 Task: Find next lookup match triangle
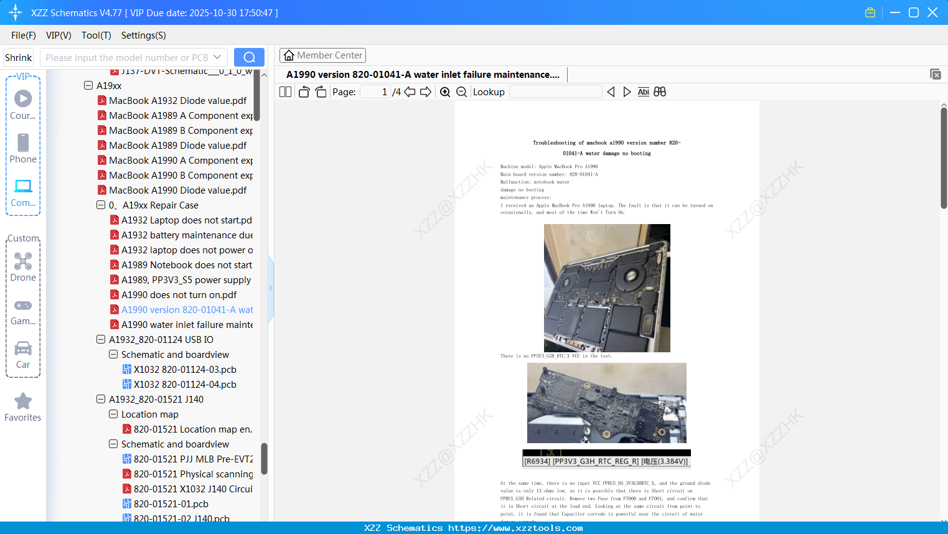click(x=627, y=92)
